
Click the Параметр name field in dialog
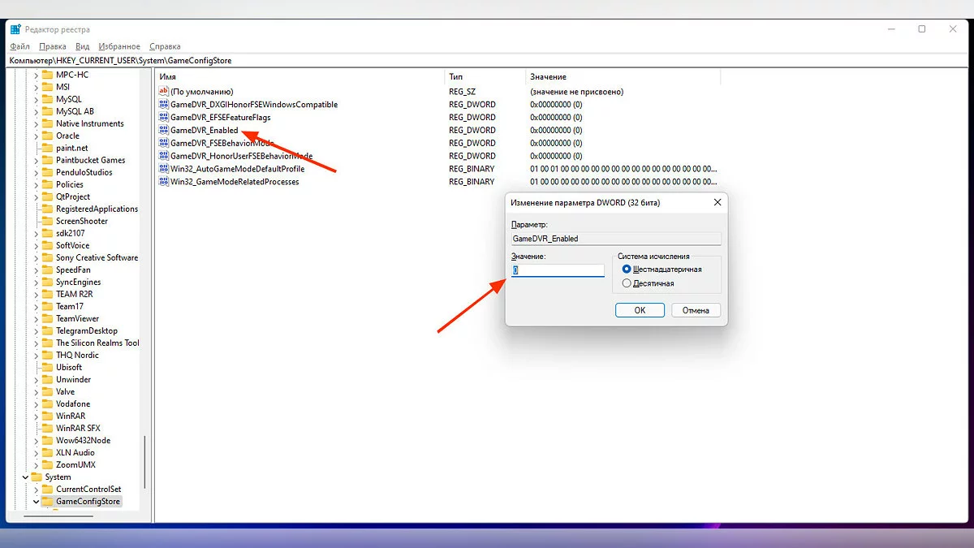tap(616, 239)
